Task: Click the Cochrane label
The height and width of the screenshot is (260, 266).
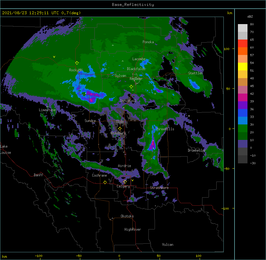Action: click(99, 175)
